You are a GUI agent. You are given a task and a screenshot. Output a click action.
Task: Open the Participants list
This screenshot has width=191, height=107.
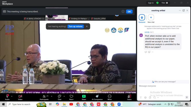(44, 97)
